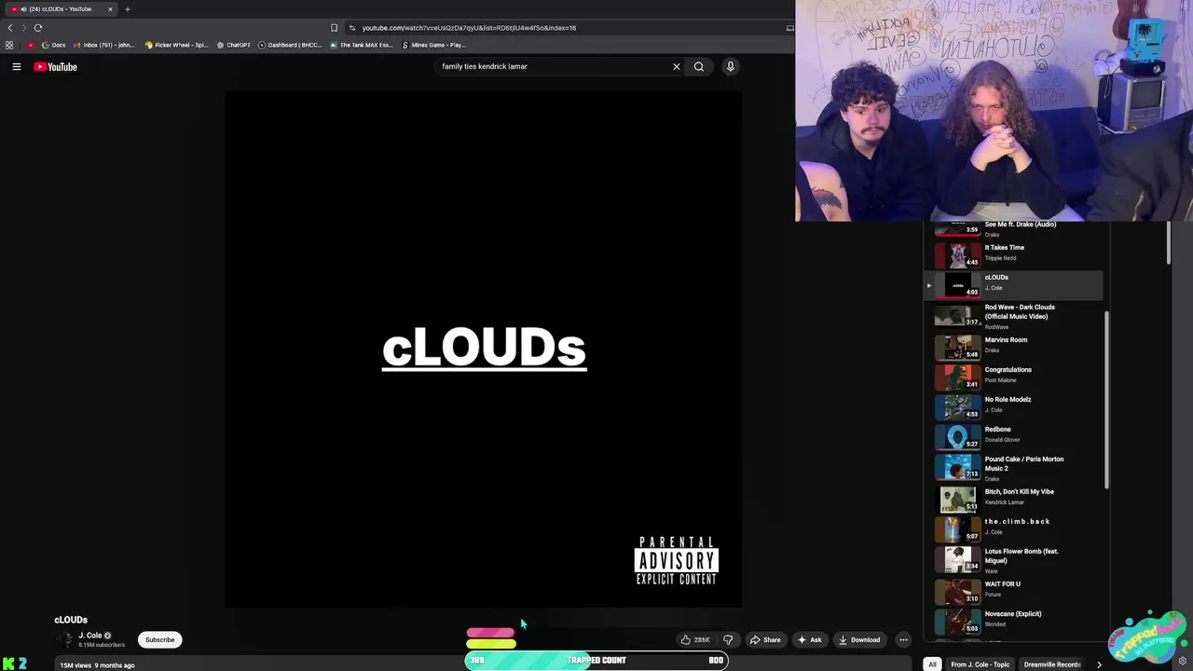Open the Gmail Inbox bookmark
The image size is (1193, 671).
coord(103,45)
